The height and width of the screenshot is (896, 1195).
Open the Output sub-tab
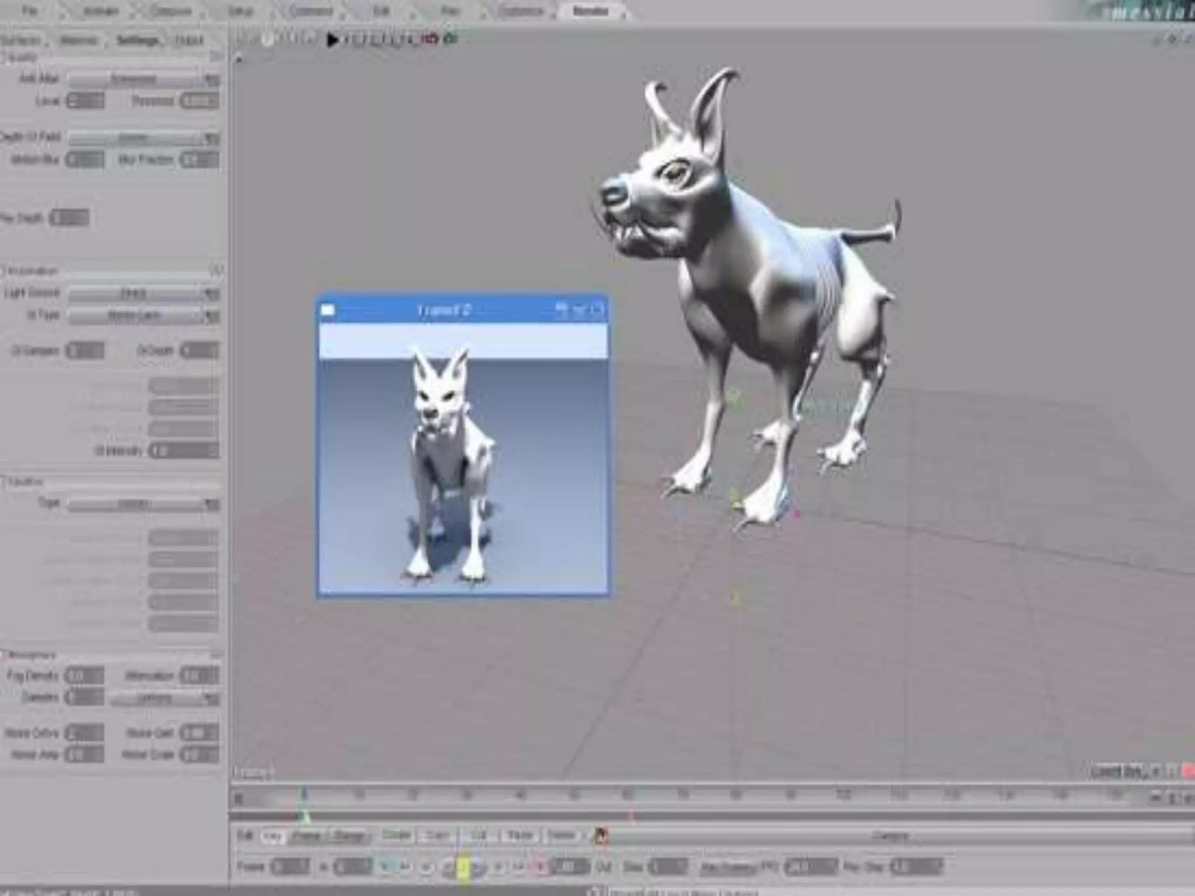(x=188, y=40)
